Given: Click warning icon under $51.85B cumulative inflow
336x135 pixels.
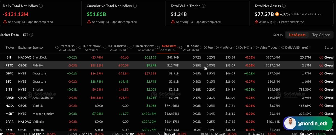Looking at the screenshot, I should pyautogui.click(x=89, y=22).
